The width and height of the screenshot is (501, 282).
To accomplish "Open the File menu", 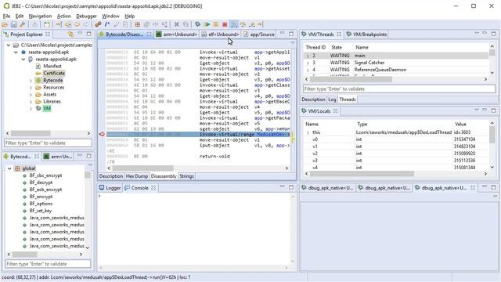I will pyautogui.click(x=6, y=16).
